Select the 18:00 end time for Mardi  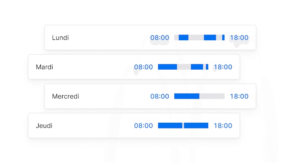223,67
